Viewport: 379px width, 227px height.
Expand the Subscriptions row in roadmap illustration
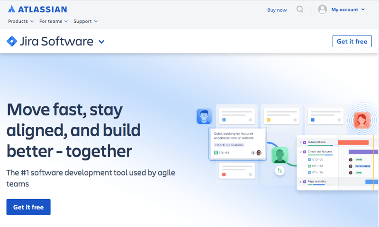tap(301, 142)
